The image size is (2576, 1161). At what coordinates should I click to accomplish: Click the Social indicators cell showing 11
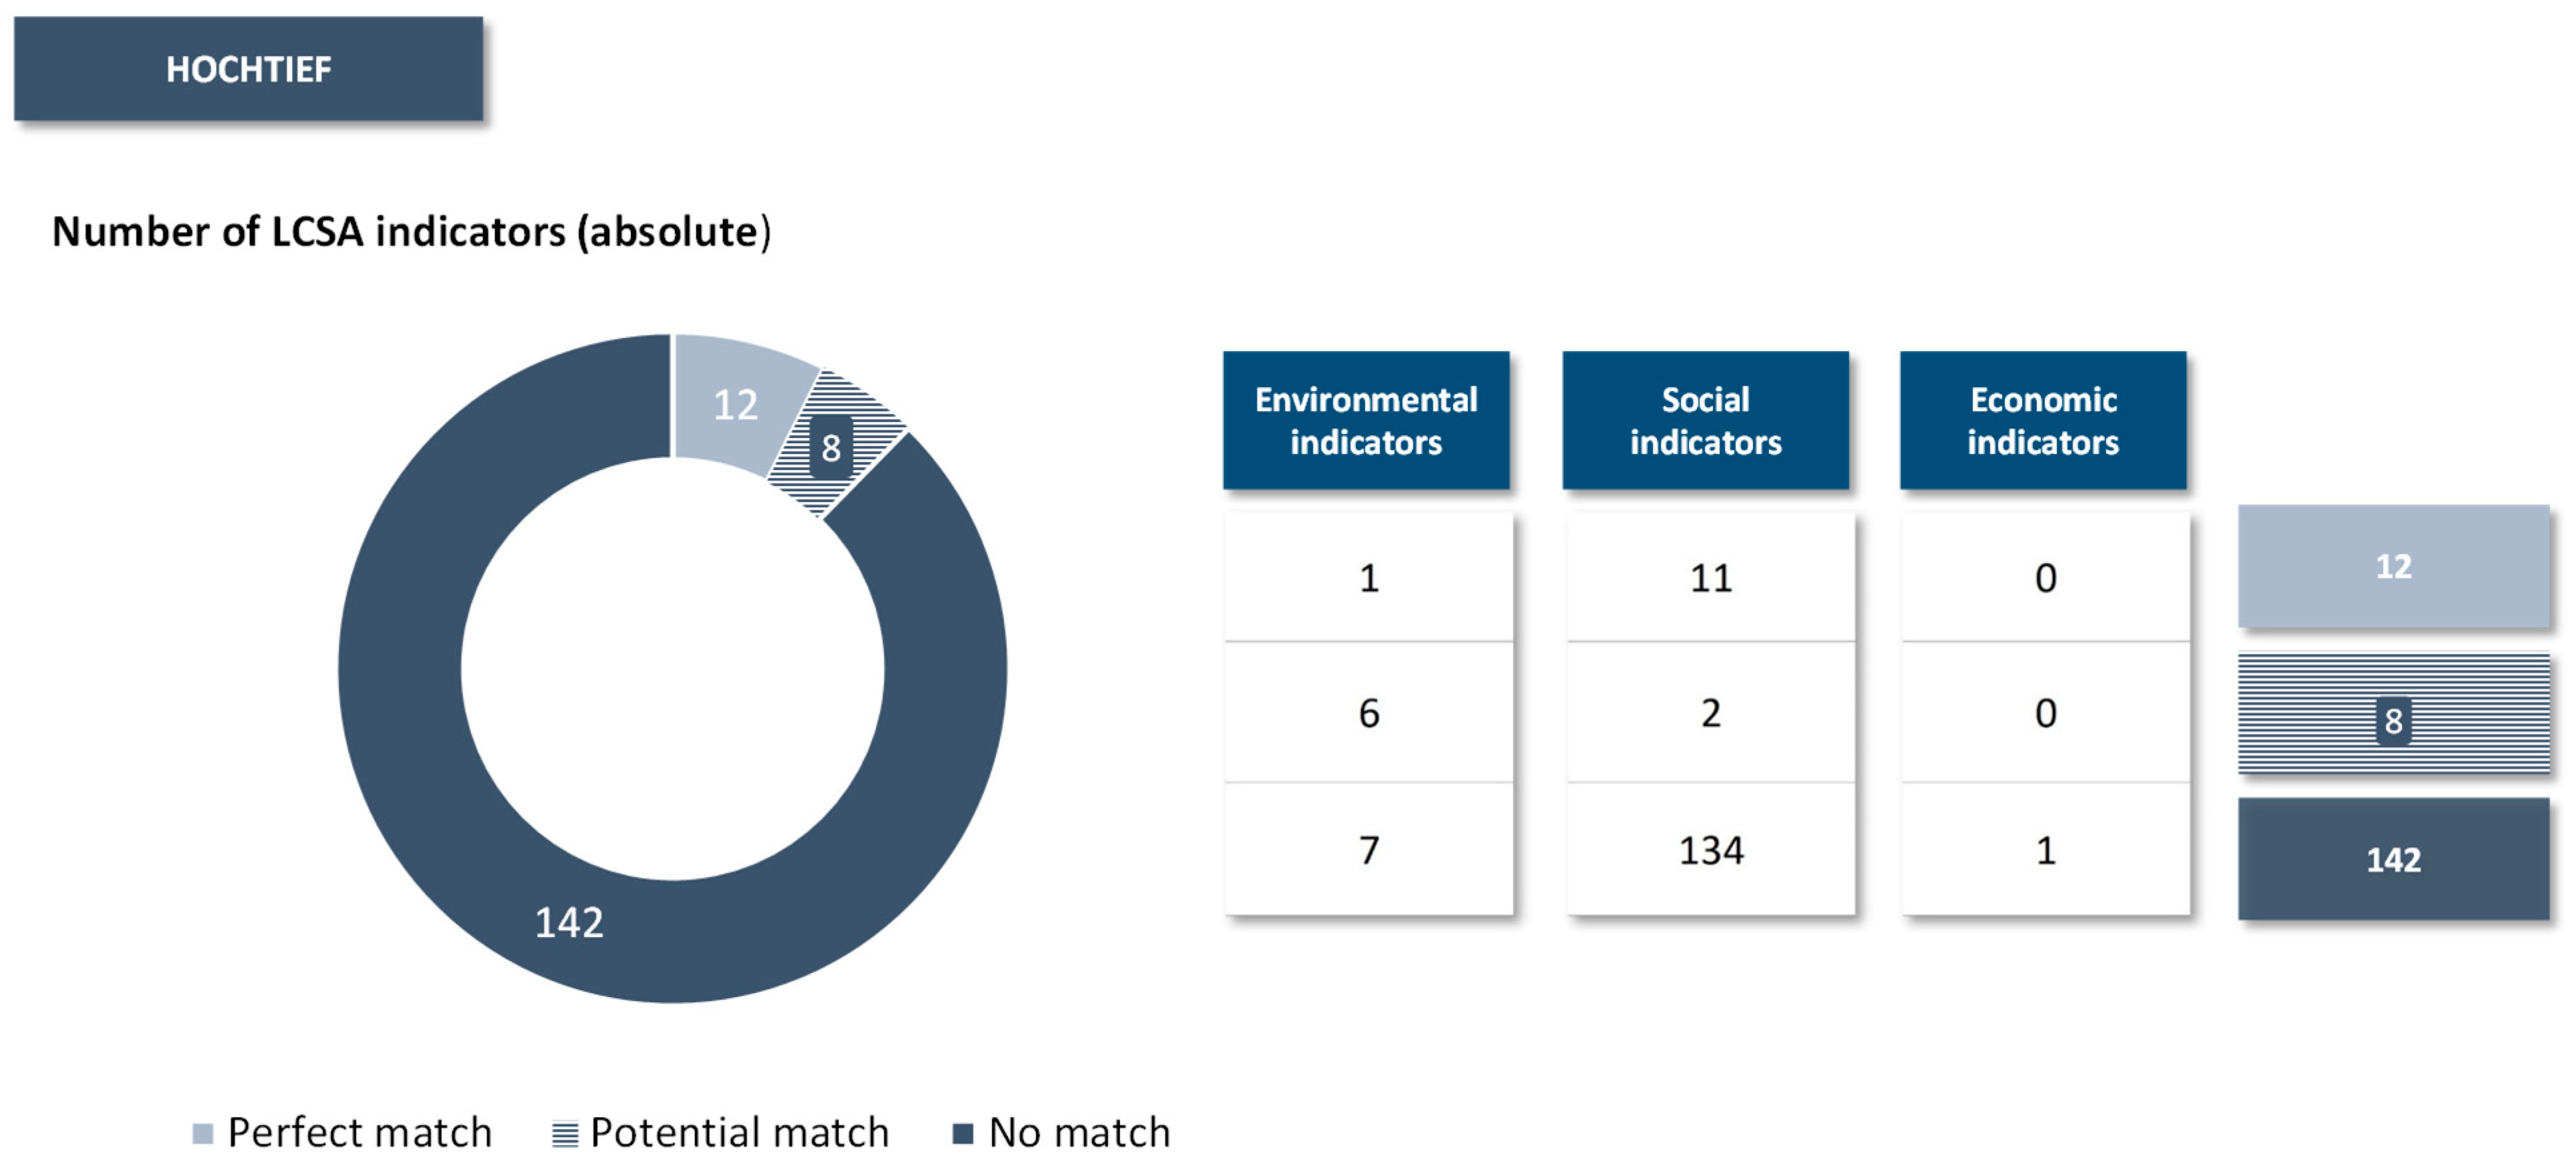tap(1711, 578)
